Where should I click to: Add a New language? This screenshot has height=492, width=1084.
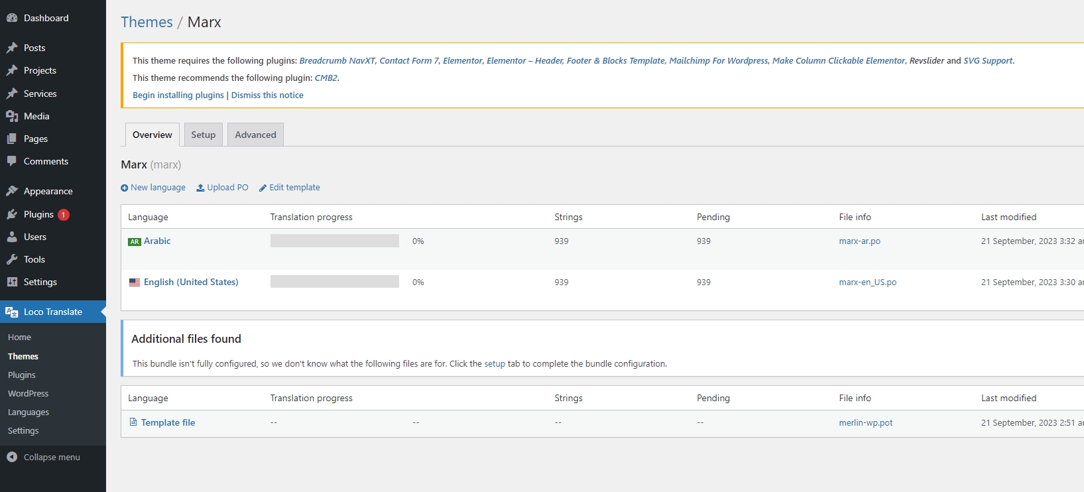[153, 188]
